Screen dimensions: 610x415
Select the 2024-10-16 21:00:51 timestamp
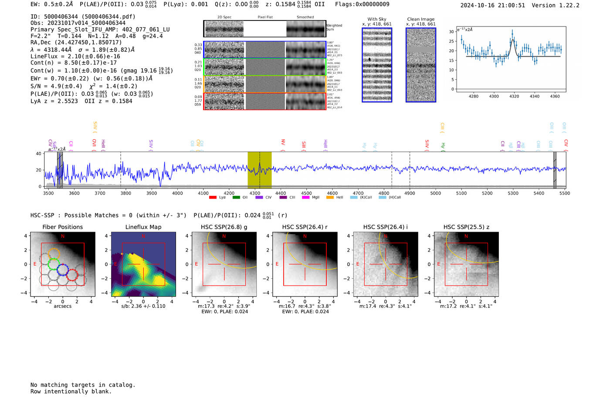click(x=493, y=5)
